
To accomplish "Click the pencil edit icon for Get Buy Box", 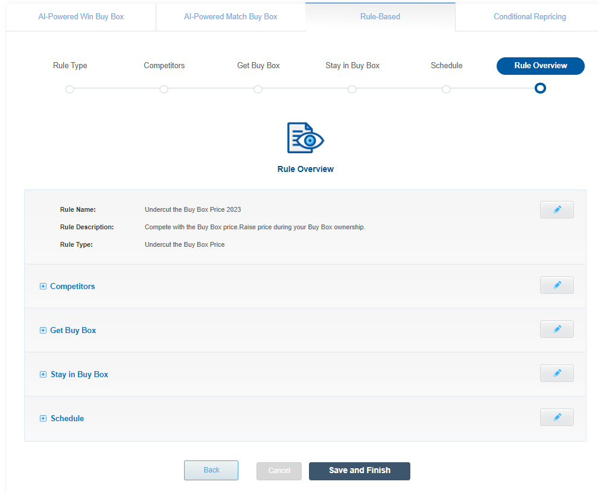I will point(556,329).
